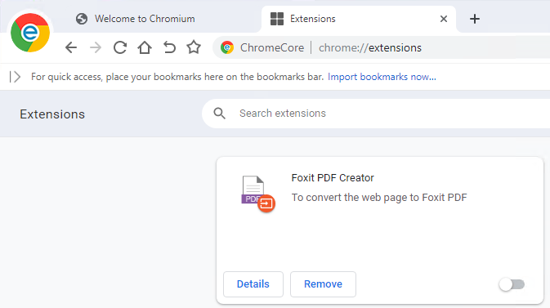
Task: Remove the Foxit PDF Creator extension
Action: [x=323, y=284]
